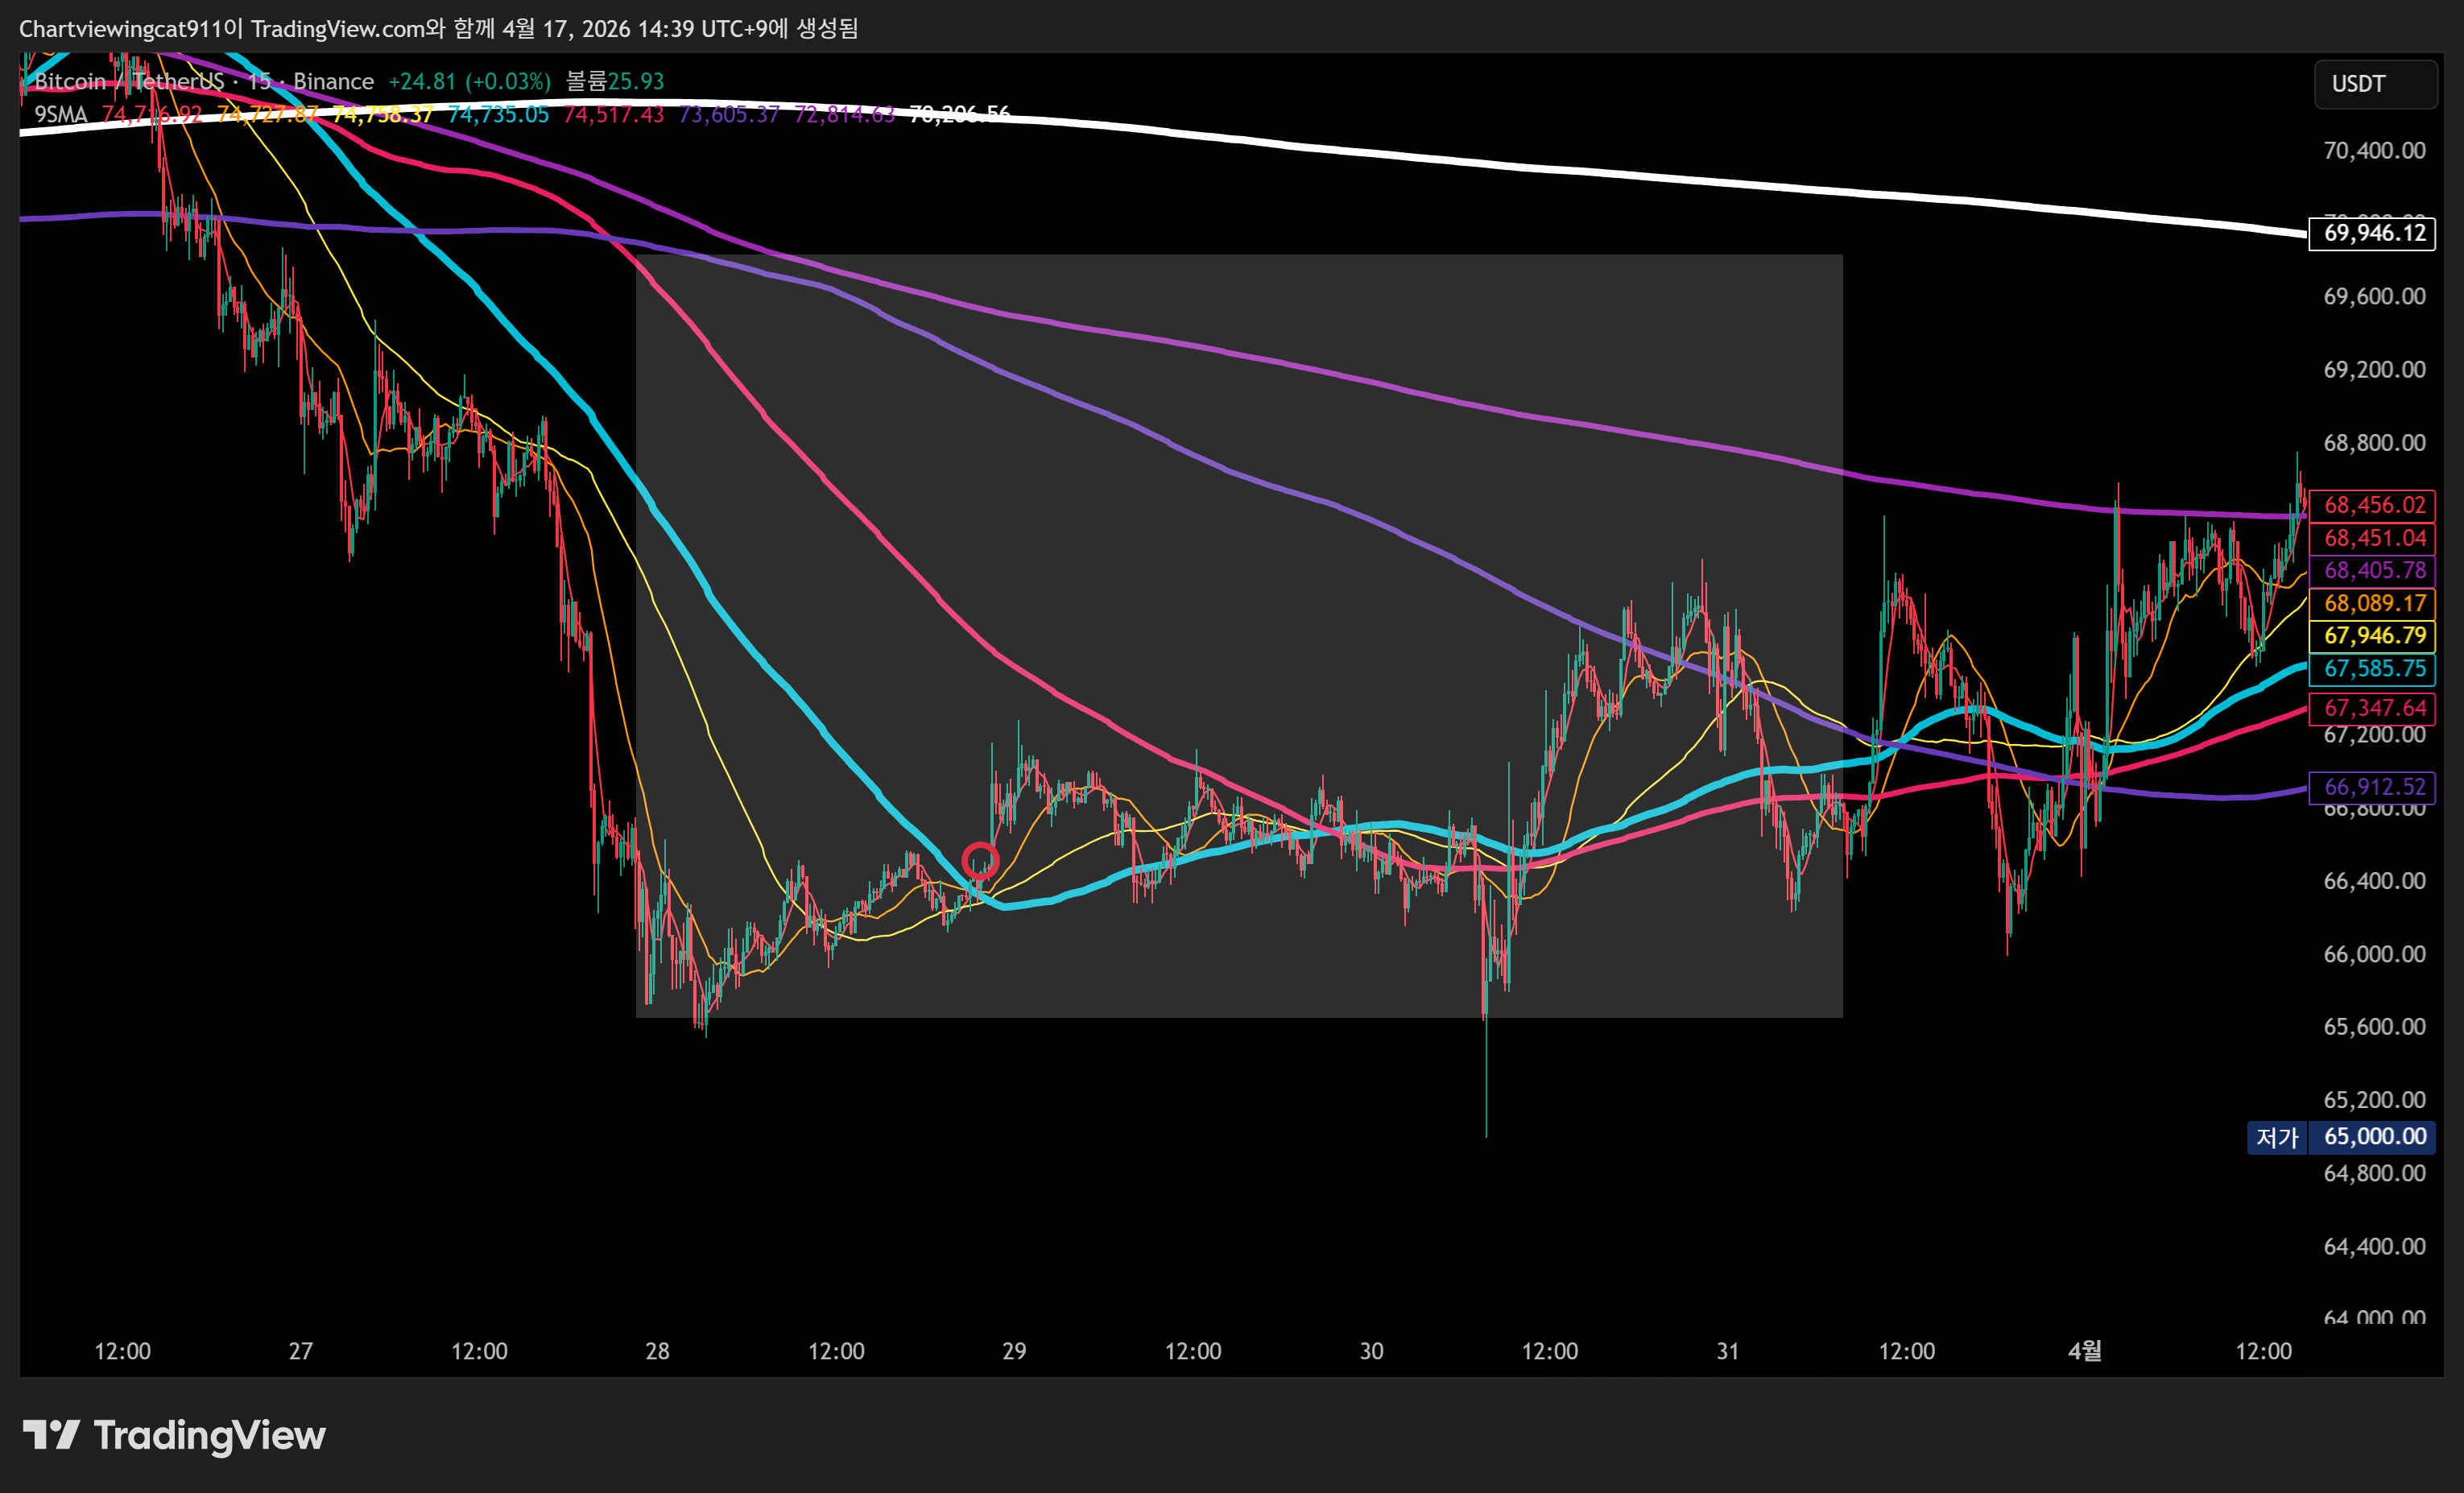Click the 66,912.52 purple price label
This screenshot has height=1493, width=2464.
(x=2372, y=787)
